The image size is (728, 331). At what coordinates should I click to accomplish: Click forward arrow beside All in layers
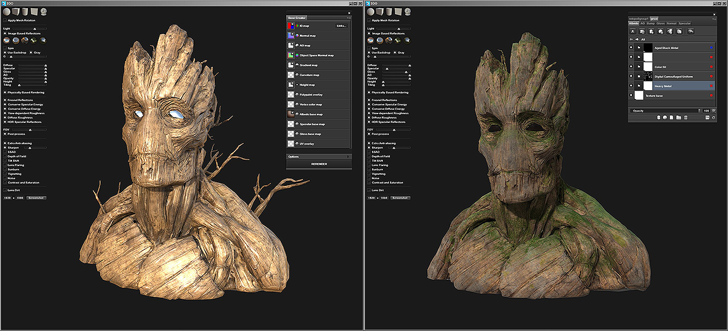point(637,39)
